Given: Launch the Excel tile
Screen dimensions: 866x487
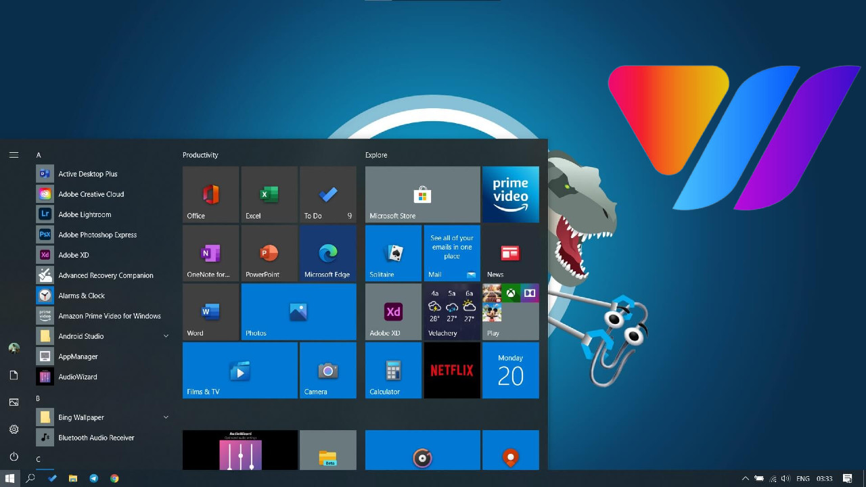Looking at the screenshot, I should click(x=269, y=195).
